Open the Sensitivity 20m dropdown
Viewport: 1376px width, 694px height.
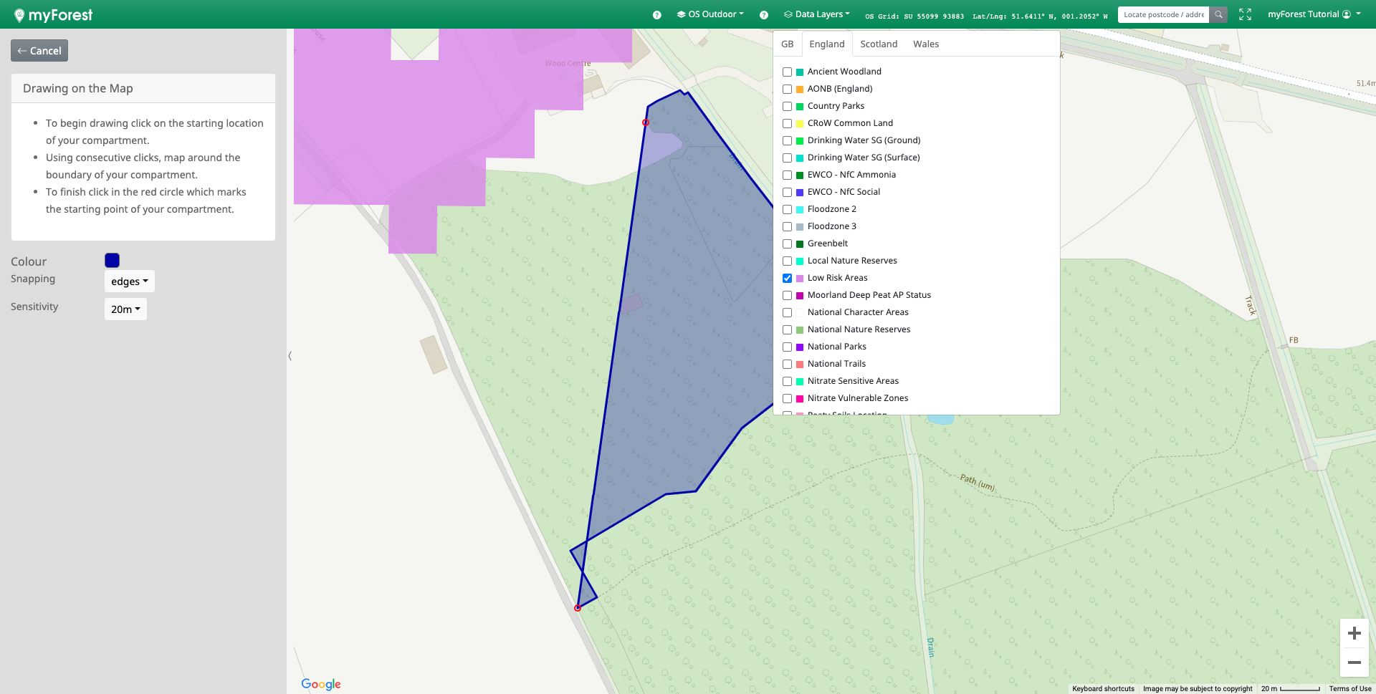pyautogui.click(x=125, y=309)
